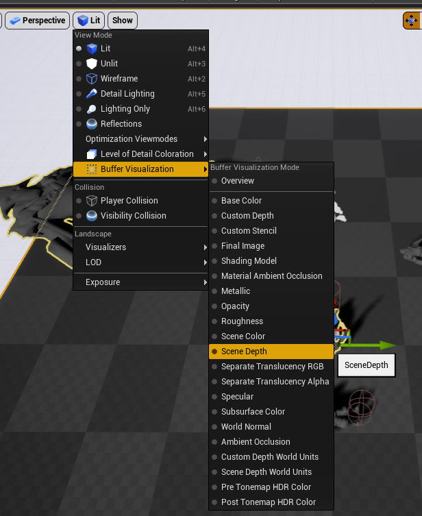Choose Final Image buffer
This screenshot has height=516, width=422.
pyautogui.click(x=271, y=246)
